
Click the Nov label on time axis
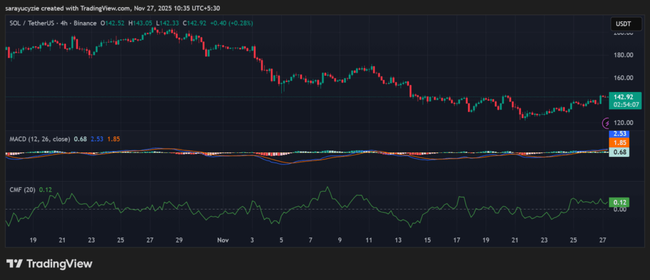(x=222, y=241)
